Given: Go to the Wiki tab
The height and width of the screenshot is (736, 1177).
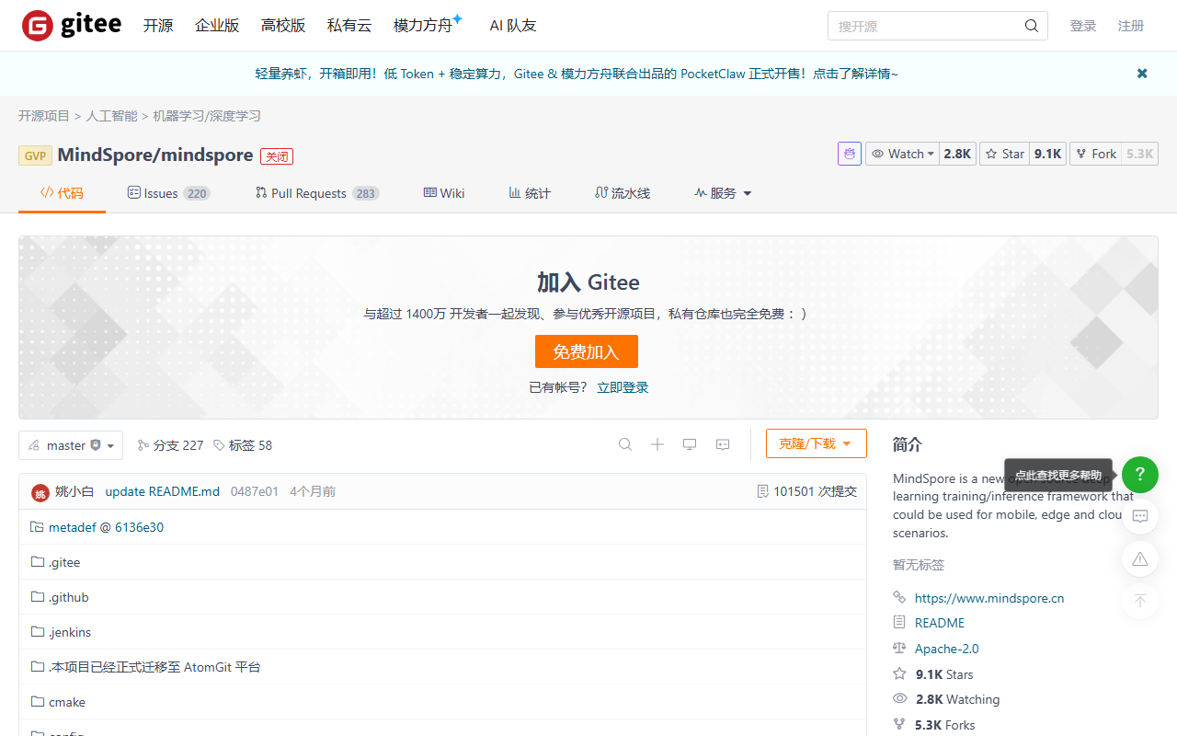Looking at the screenshot, I should 444,193.
